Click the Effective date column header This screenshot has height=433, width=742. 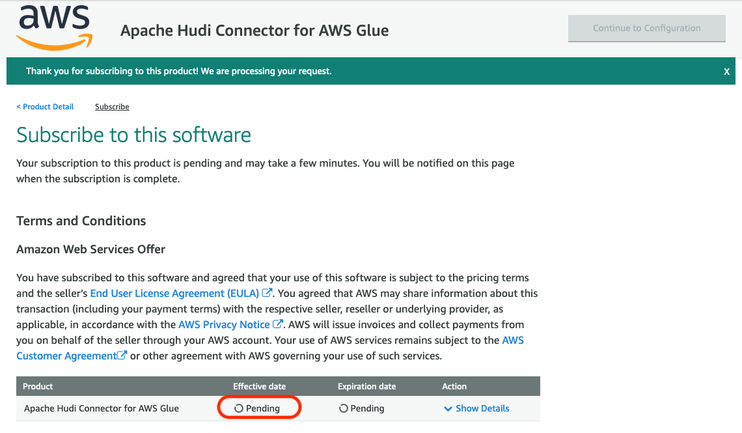tap(259, 386)
